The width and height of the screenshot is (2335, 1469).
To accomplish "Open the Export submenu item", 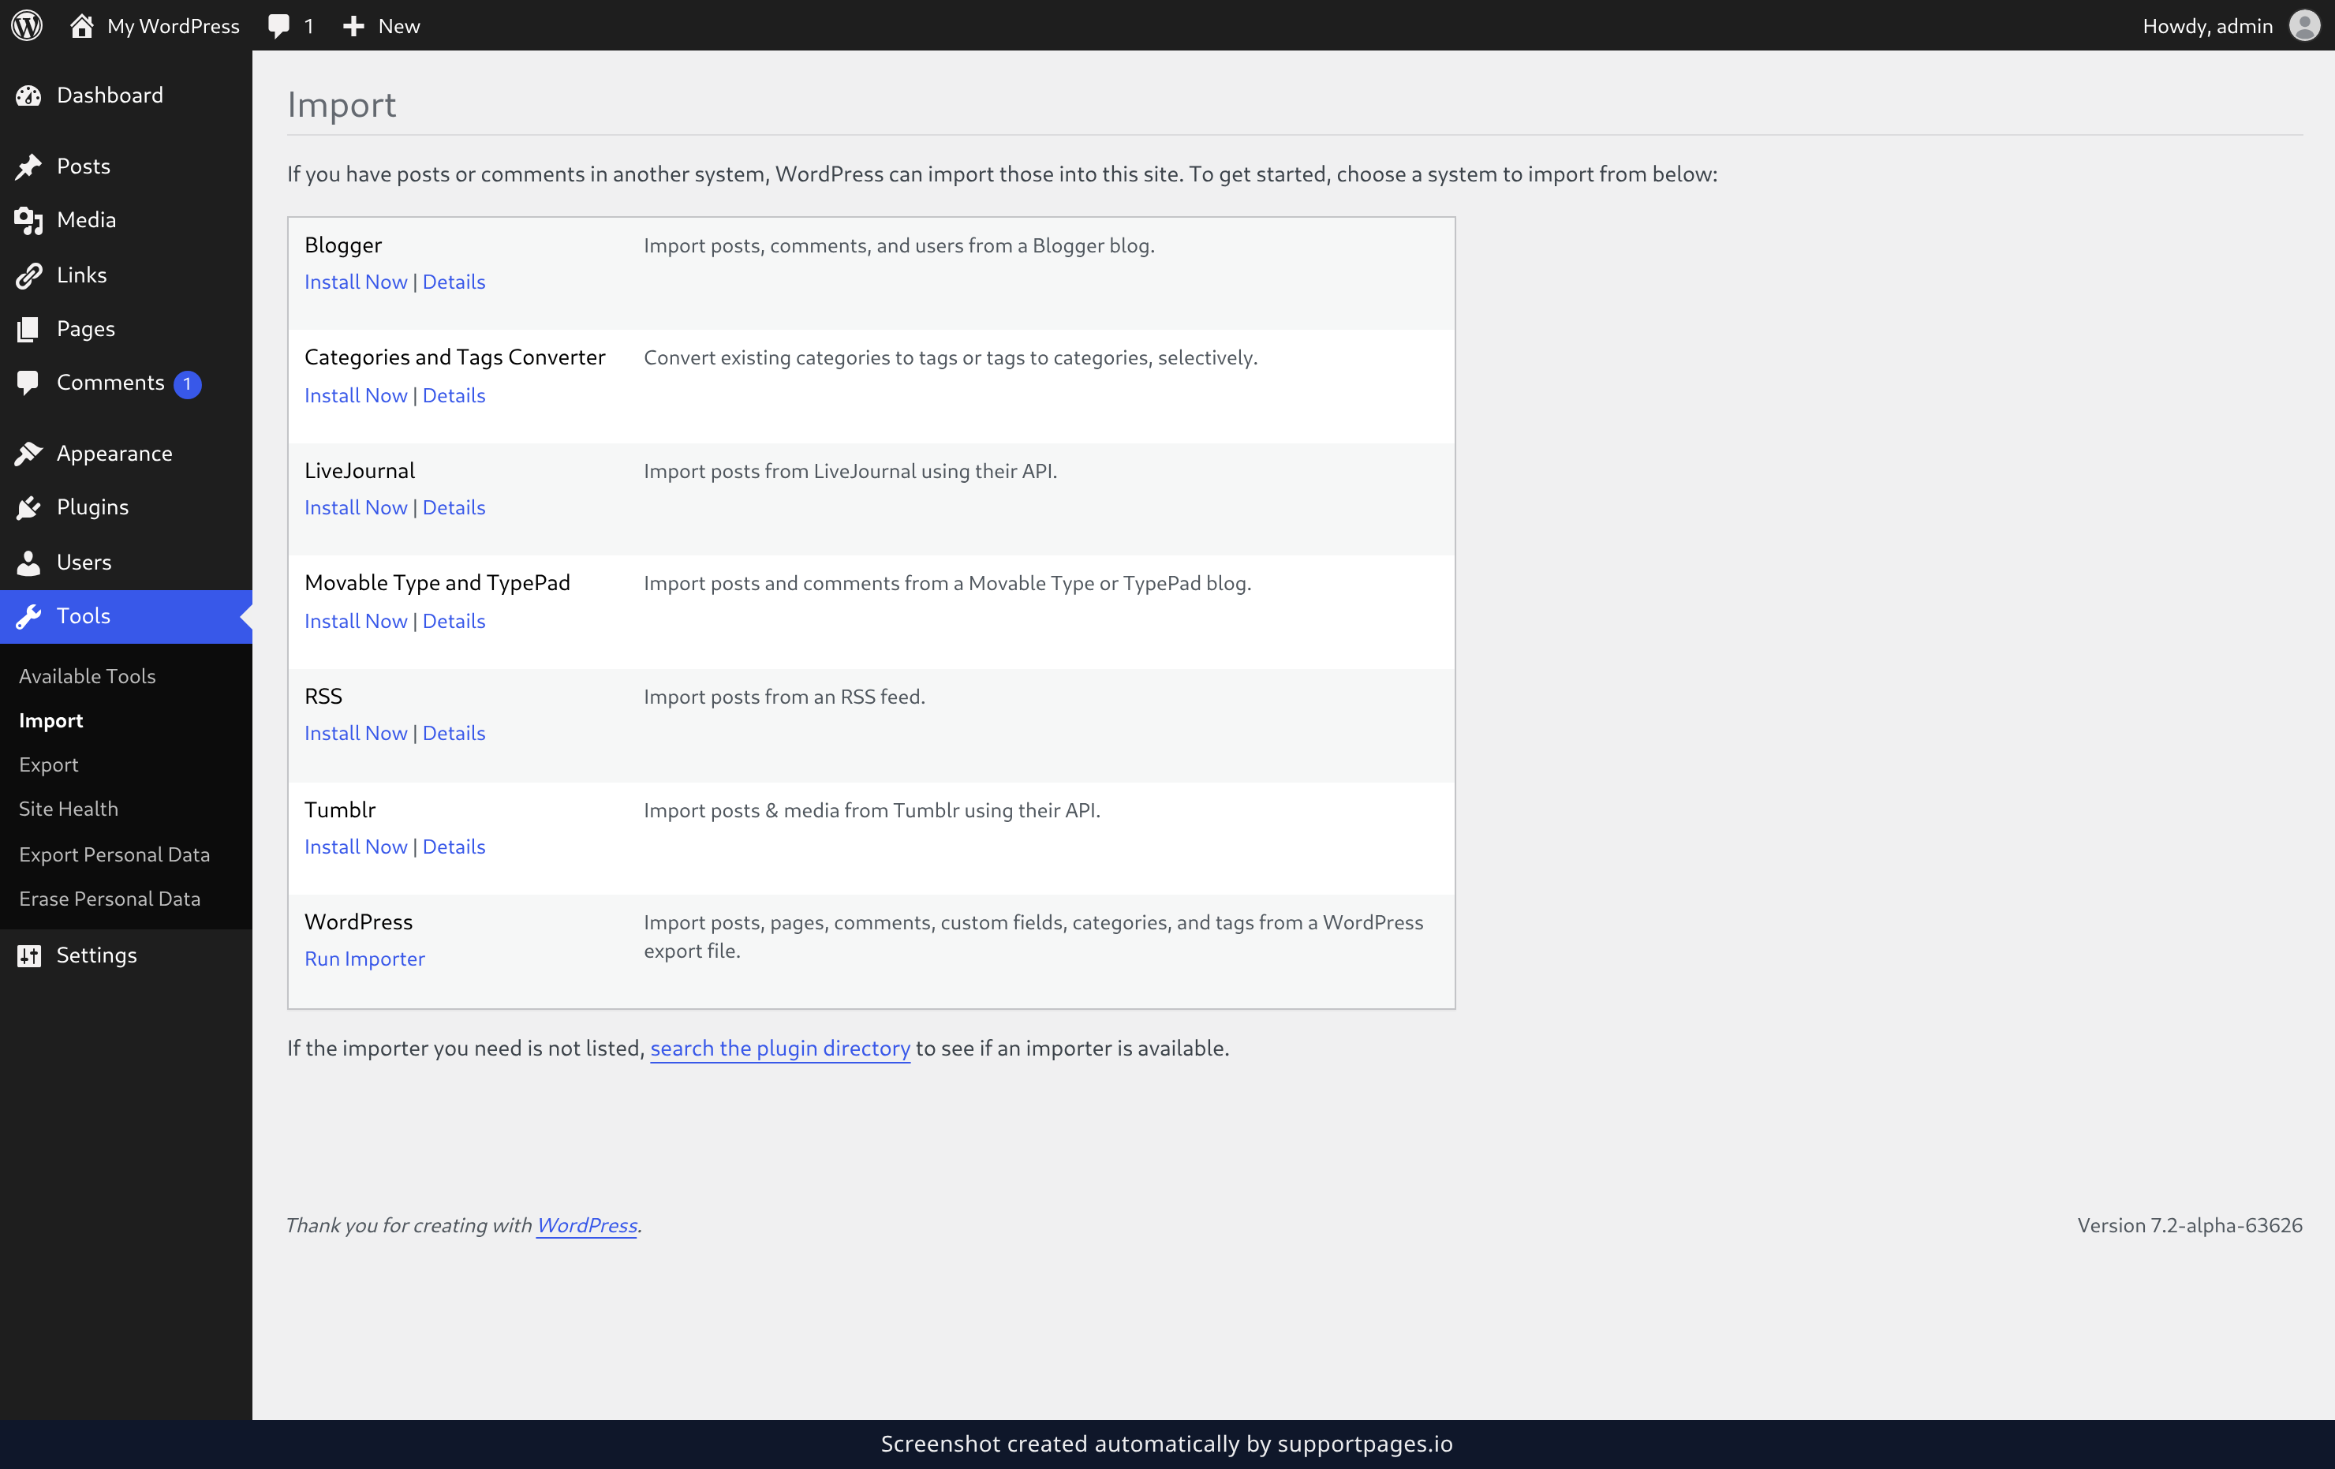I will pos(48,764).
